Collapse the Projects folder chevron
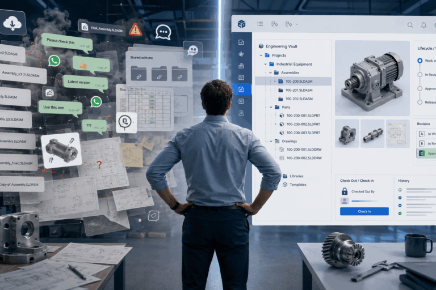This screenshot has width=436, height=290. tap(261, 56)
